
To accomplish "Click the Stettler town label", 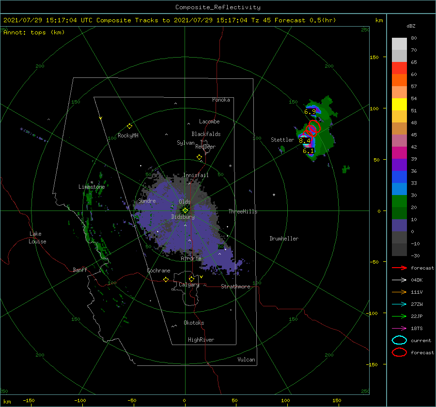I will (282, 140).
